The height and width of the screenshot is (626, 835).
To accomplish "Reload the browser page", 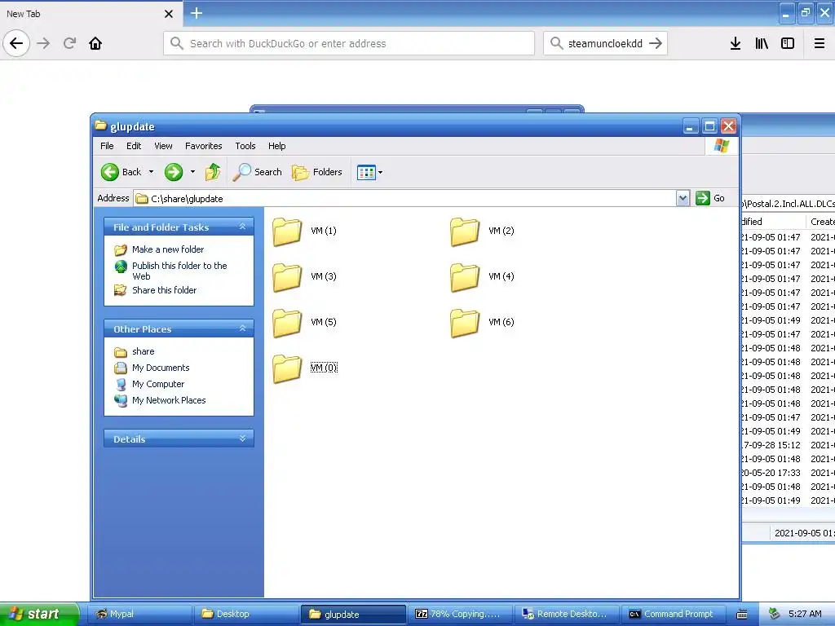I will click(69, 43).
